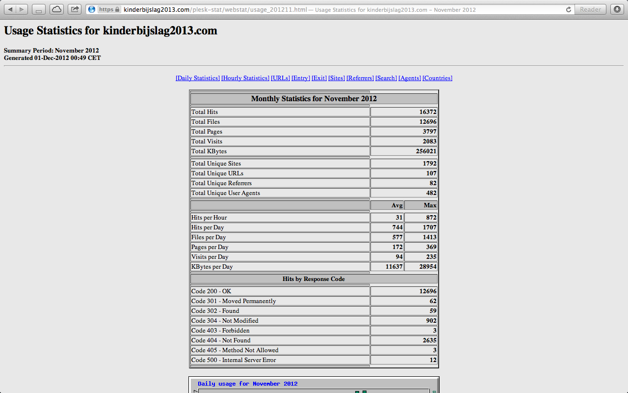Image resolution: width=628 pixels, height=393 pixels.
Task: Click the 'Code 200 - OK' row
Action: pyautogui.click(x=314, y=291)
